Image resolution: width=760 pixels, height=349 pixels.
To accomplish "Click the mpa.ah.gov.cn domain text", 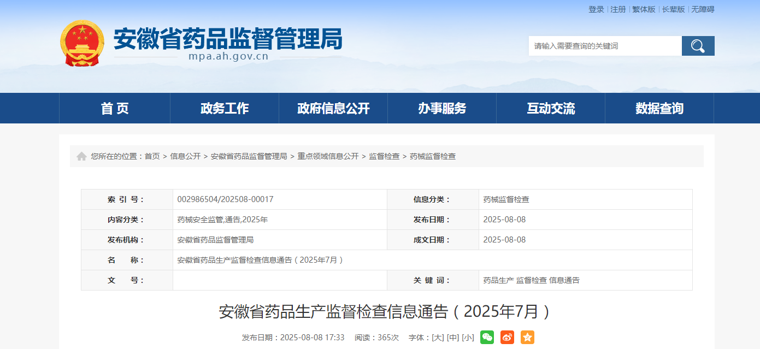I will click(x=228, y=56).
